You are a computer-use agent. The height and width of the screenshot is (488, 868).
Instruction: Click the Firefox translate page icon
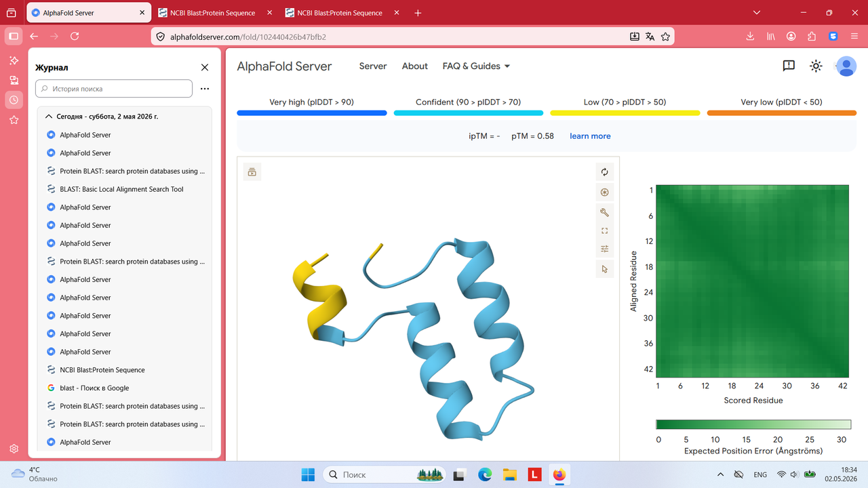(x=650, y=37)
